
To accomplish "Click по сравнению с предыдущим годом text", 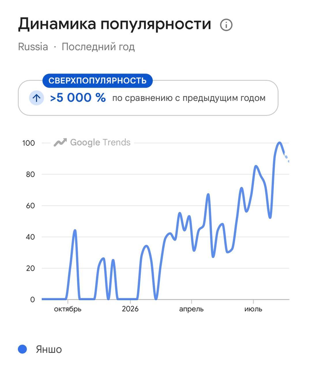I will click(x=189, y=98).
